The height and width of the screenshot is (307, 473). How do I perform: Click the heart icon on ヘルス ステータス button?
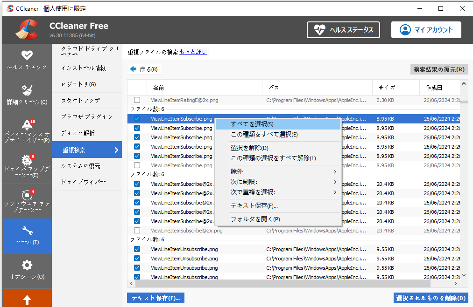(319, 30)
